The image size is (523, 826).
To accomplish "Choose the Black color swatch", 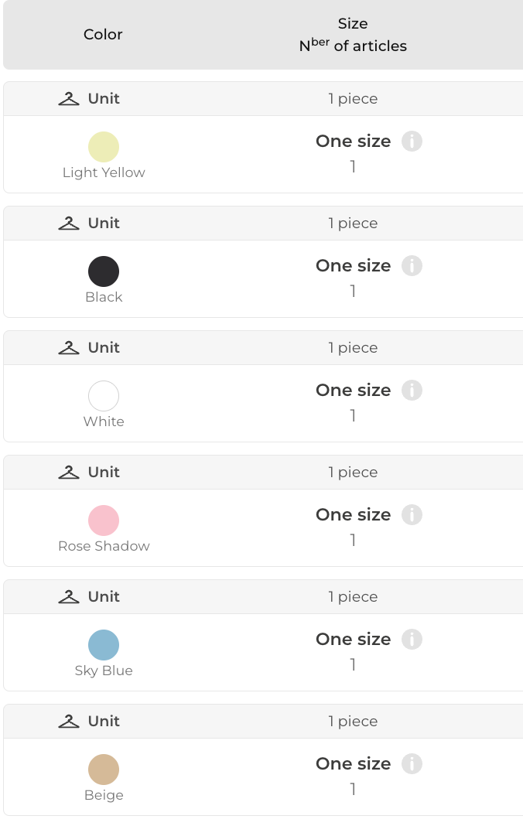I will pos(104,271).
